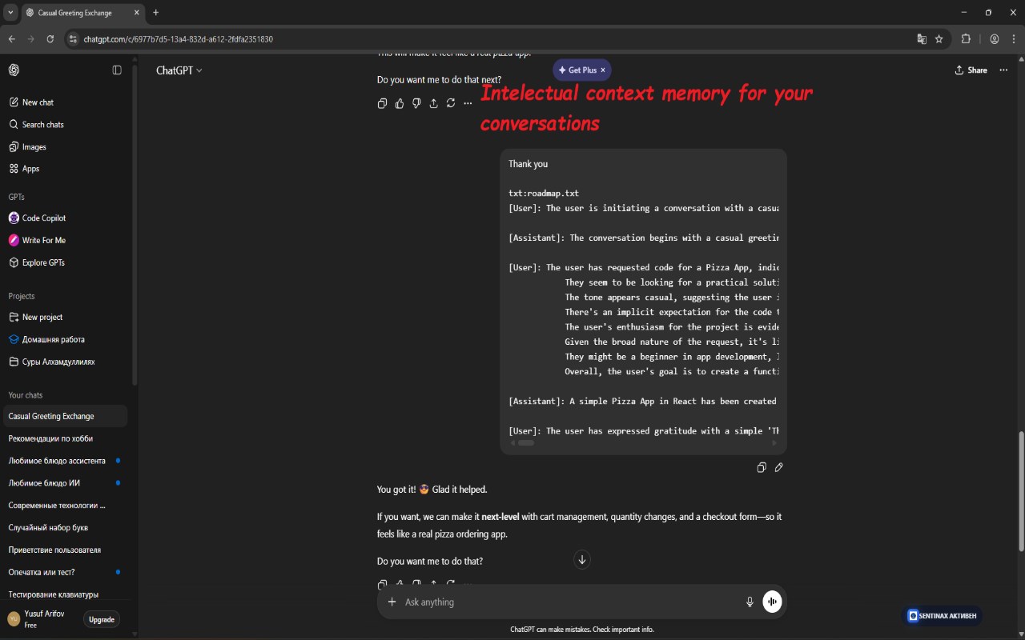Viewport: 1025px width, 640px height.
Task: Click the address bar URL
Action: coord(179,39)
